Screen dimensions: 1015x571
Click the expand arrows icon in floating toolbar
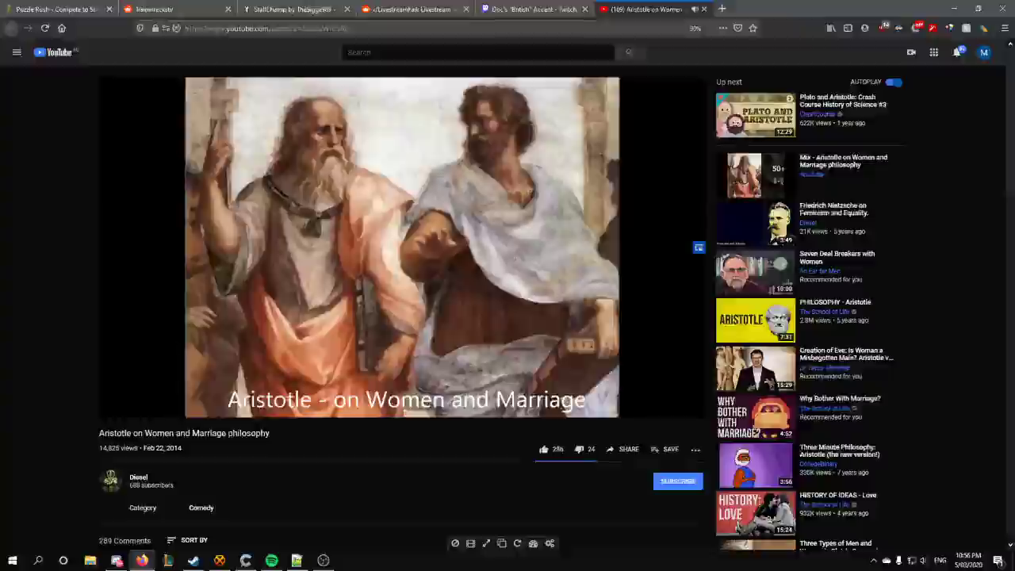coord(486,543)
